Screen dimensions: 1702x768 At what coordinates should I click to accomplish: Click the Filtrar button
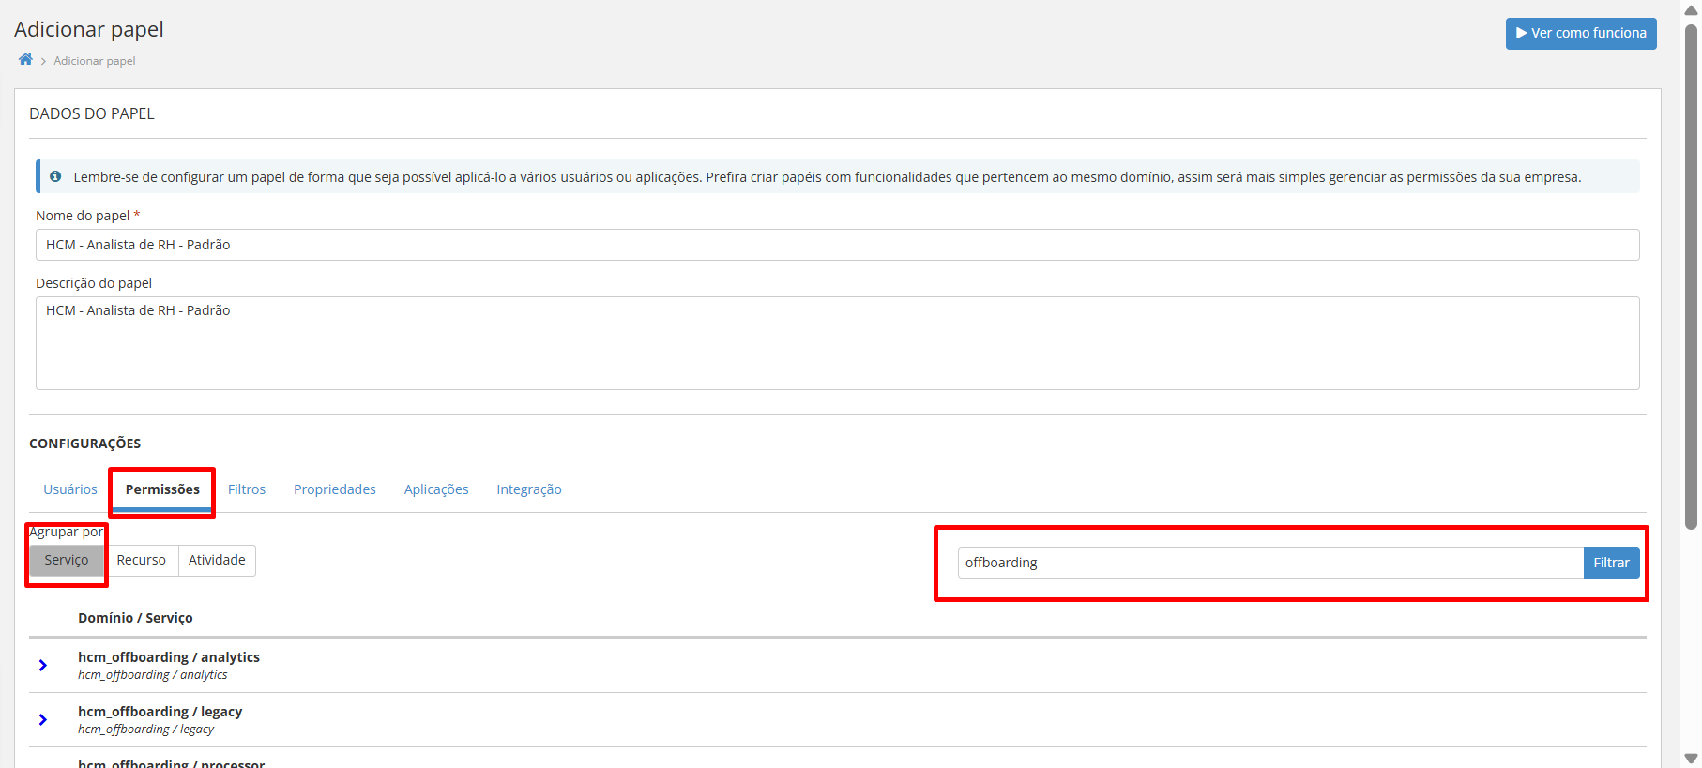click(1611, 563)
